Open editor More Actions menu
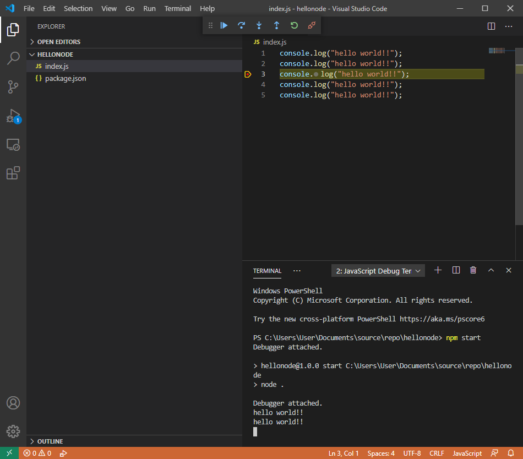The image size is (523, 459). (x=509, y=26)
